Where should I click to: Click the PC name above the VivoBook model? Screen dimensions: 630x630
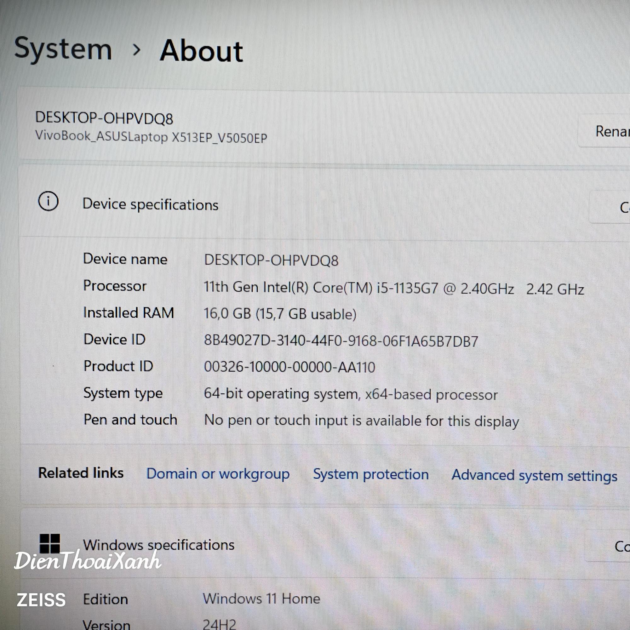click(x=104, y=118)
